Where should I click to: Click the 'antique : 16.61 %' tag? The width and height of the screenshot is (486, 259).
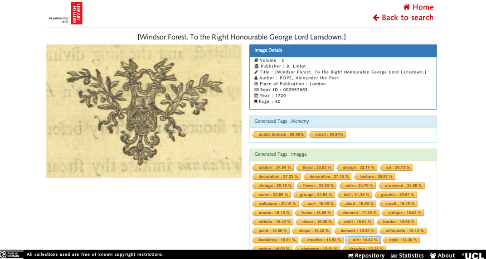coord(403,213)
